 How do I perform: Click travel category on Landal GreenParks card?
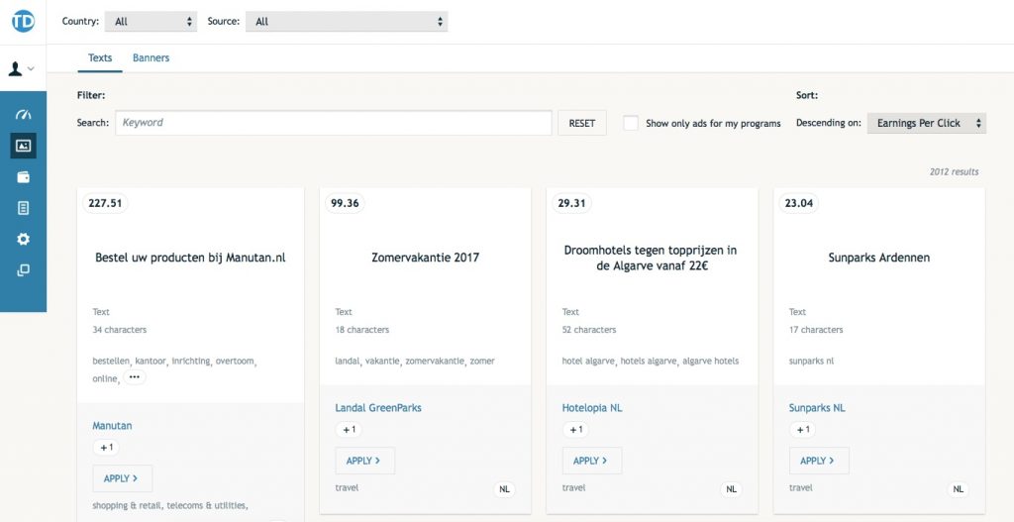pyautogui.click(x=347, y=487)
